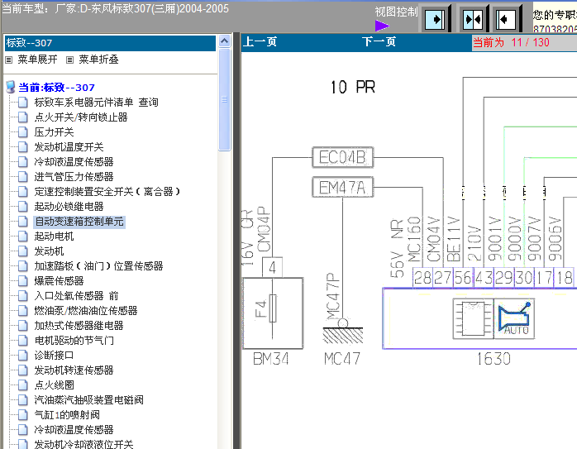This screenshot has width=577, height=449.
Task: Open 发动机 entry
Action: point(49,251)
